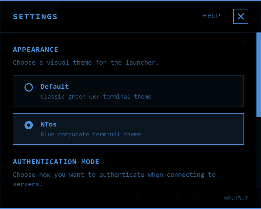The width and height of the screenshot is (261, 209).
Task: Click the empty header area beside SETTINGS
Action: tap(129, 16)
